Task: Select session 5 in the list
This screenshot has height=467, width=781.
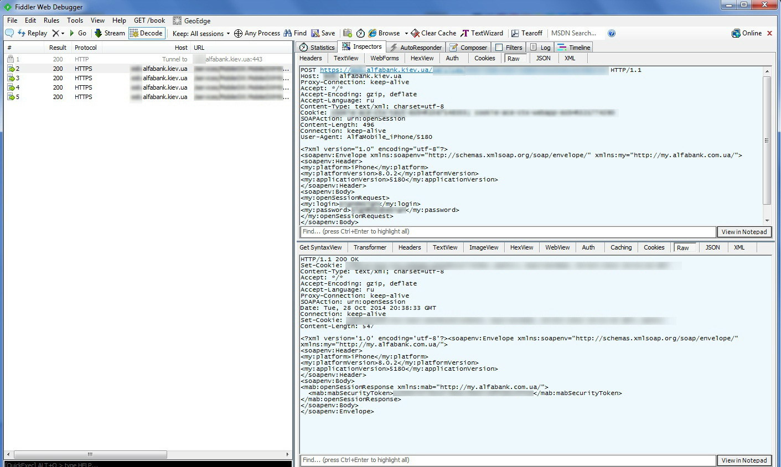Action: pos(148,97)
